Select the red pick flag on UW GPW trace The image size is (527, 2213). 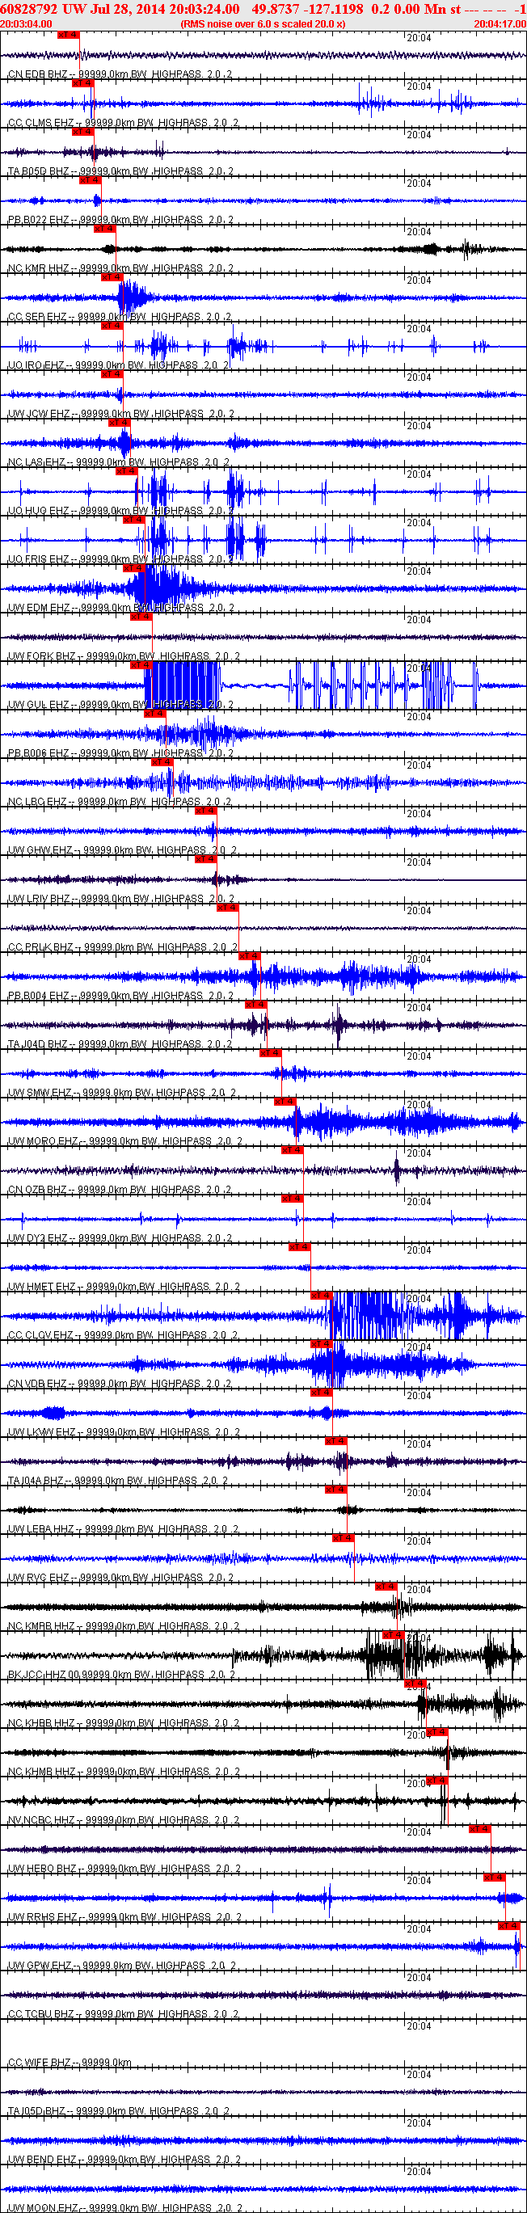pyautogui.click(x=509, y=1927)
